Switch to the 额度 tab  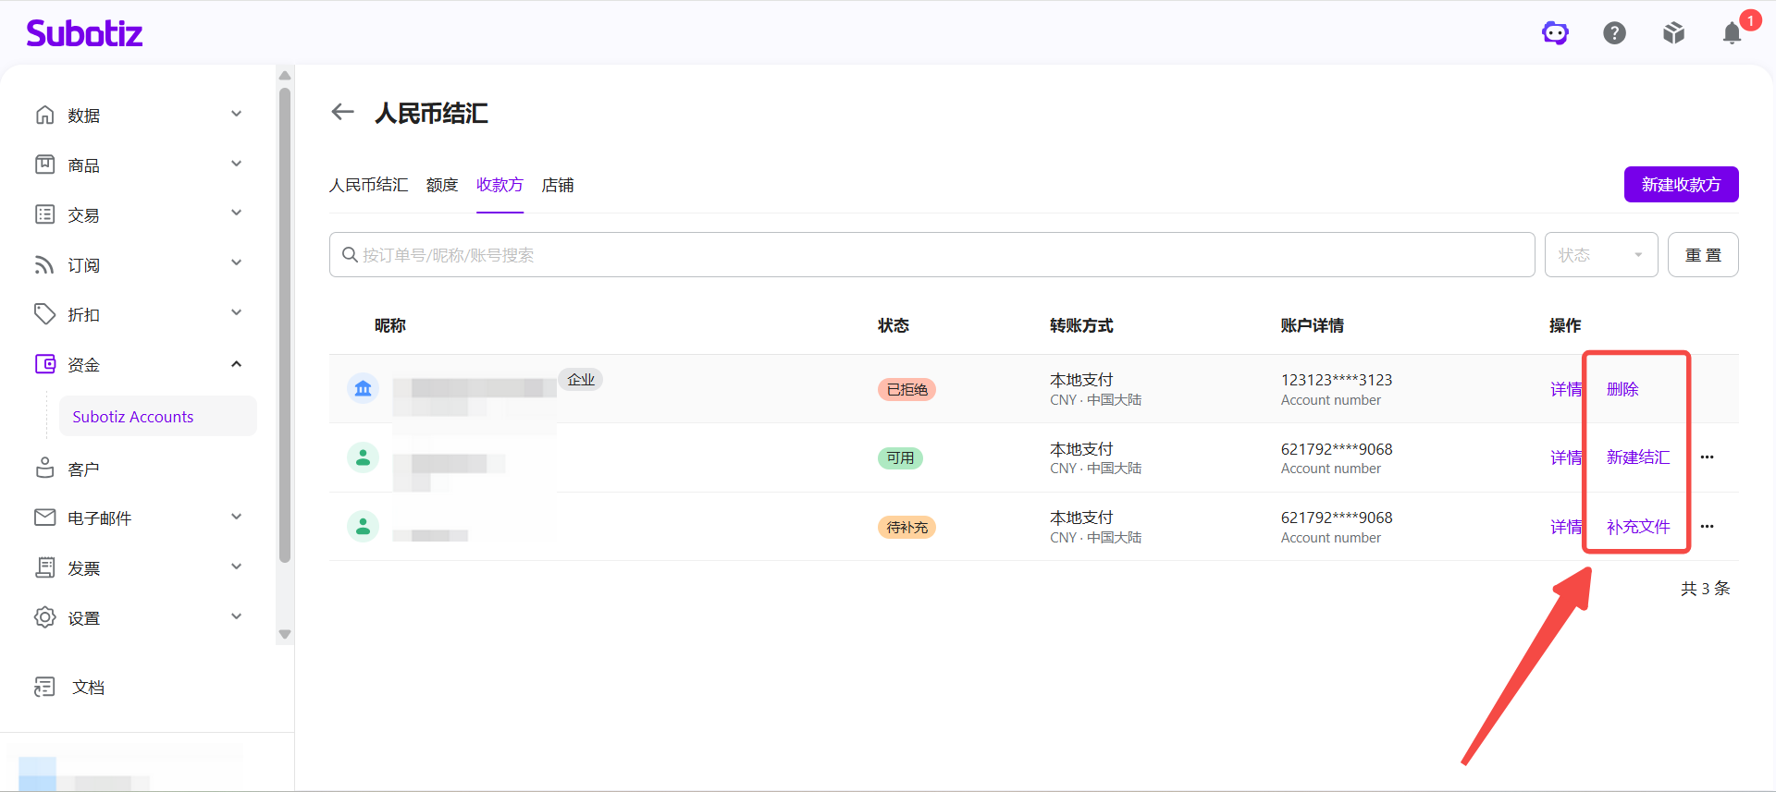click(442, 185)
